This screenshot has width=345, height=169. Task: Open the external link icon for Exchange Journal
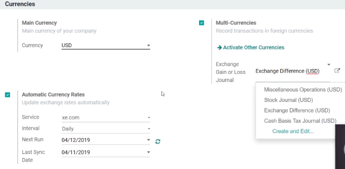coord(337,71)
